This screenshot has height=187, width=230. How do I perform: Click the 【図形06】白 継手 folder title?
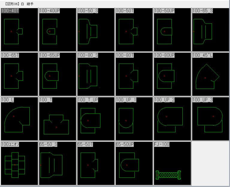coord(19,4)
